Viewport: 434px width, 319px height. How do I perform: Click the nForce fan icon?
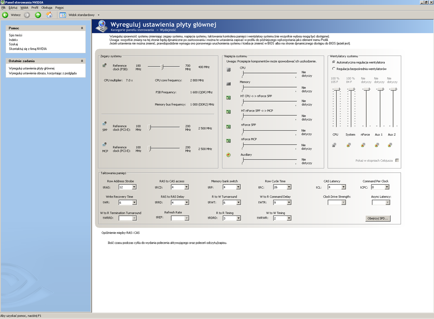pos(363,145)
